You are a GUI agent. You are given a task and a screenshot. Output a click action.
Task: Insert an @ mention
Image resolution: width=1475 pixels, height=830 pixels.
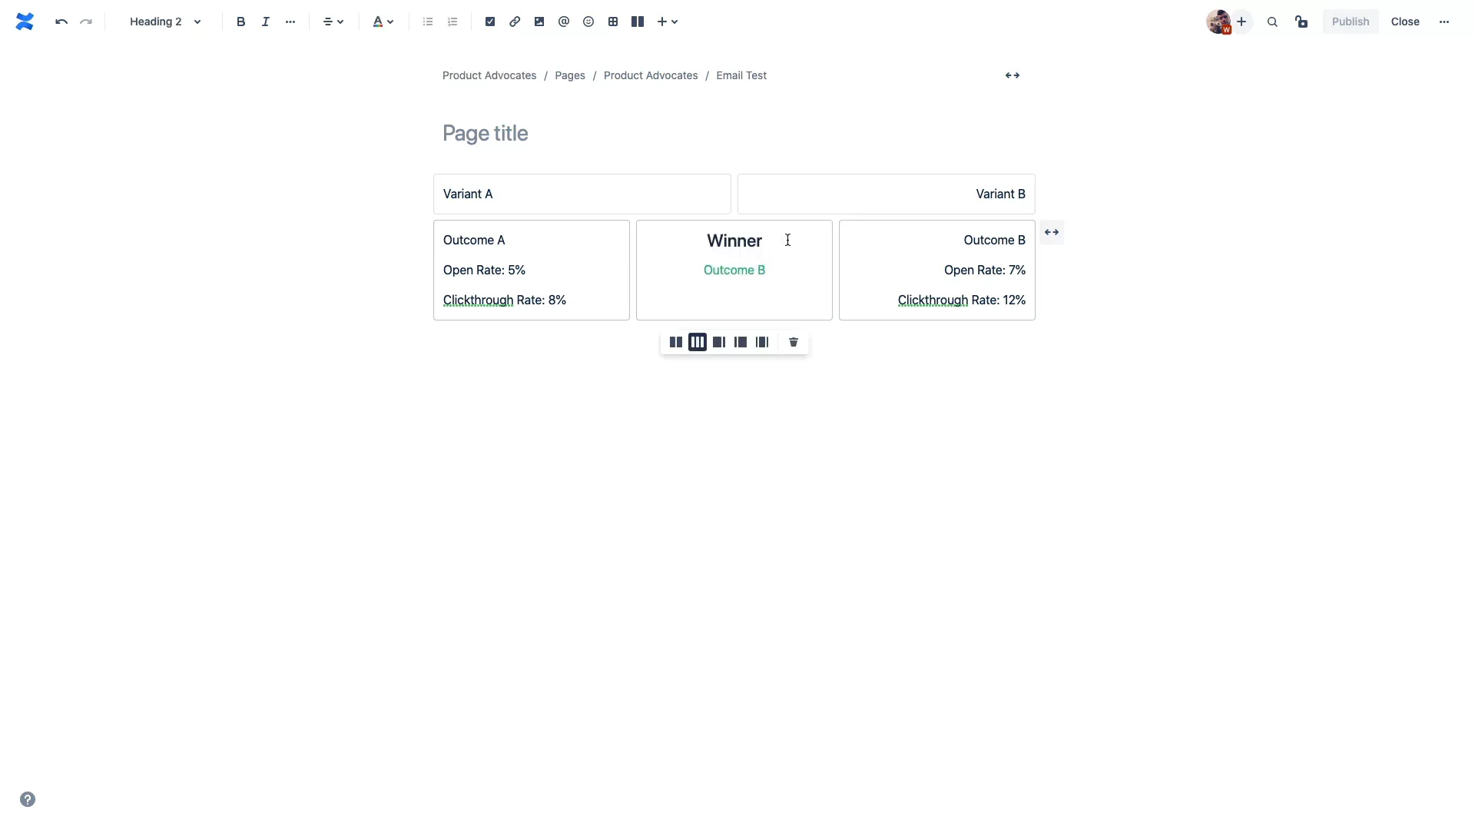click(x=564, y=22)
